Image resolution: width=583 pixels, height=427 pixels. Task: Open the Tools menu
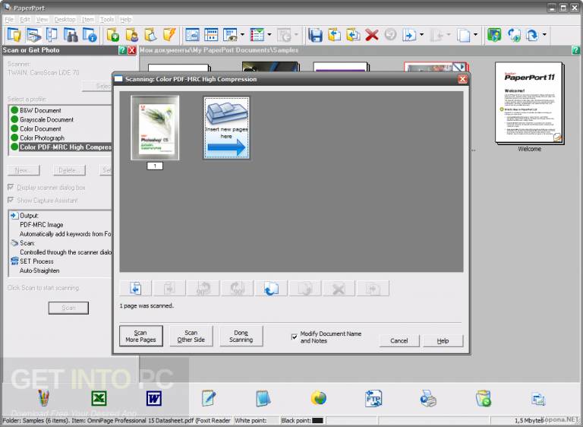click(107, 19)
